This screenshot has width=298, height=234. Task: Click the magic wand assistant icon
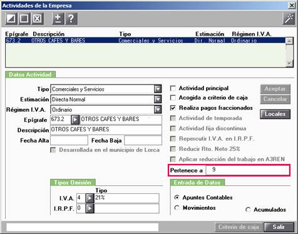point(289,19)
